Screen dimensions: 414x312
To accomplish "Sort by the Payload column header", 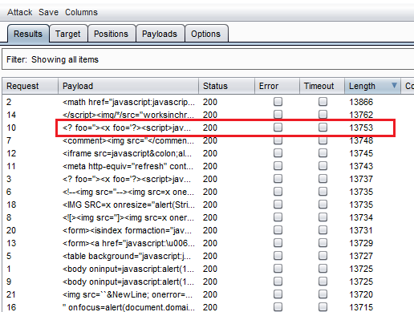I will (x=128, y=86).
